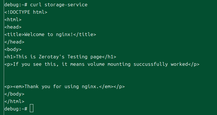This screenshot has width=217, height=115.
Task: Click the terminal cursor block at the prompt
Action: (32, 108)
